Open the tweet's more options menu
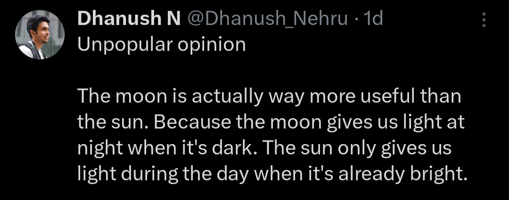The height and width of the screenshot is (200, 509). click(484, 20)
